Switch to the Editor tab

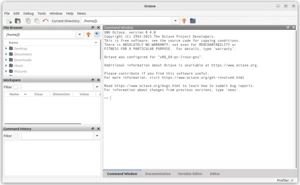coord(215,174)
